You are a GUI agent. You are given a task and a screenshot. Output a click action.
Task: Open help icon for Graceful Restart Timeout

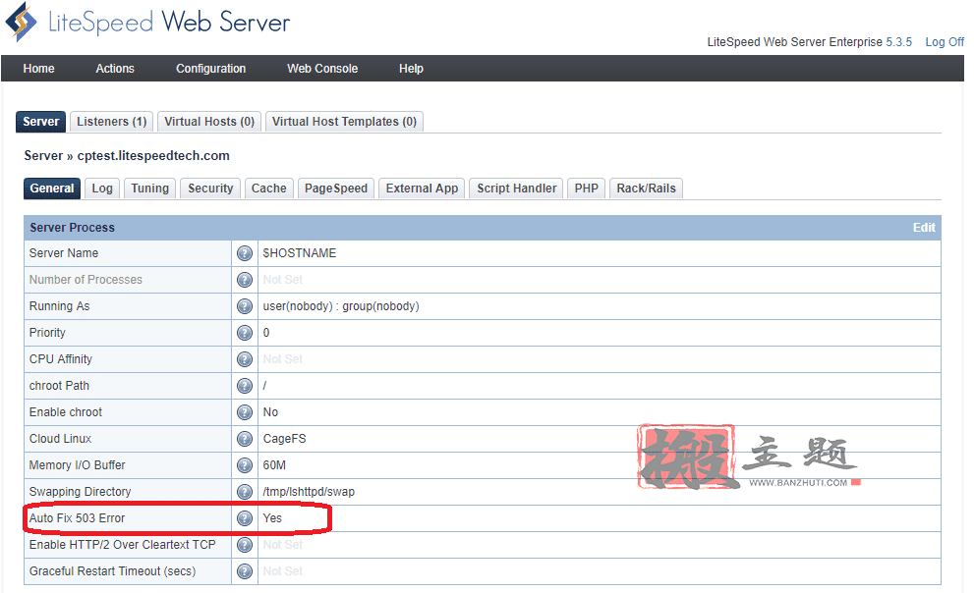tap(245, 571)
